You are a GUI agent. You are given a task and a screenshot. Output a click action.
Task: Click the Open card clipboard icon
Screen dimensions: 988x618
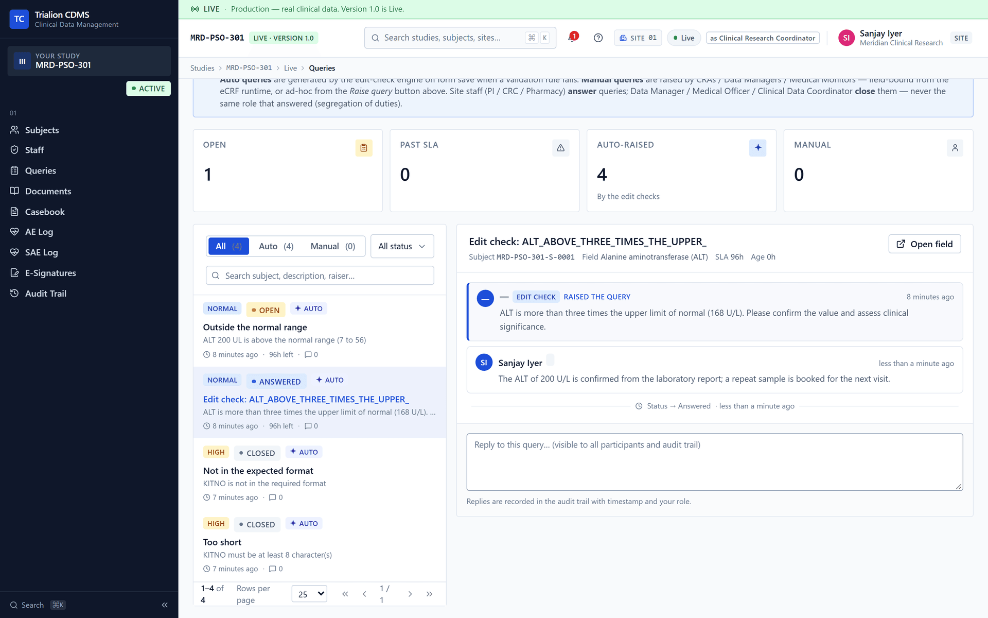pos(364,148)
